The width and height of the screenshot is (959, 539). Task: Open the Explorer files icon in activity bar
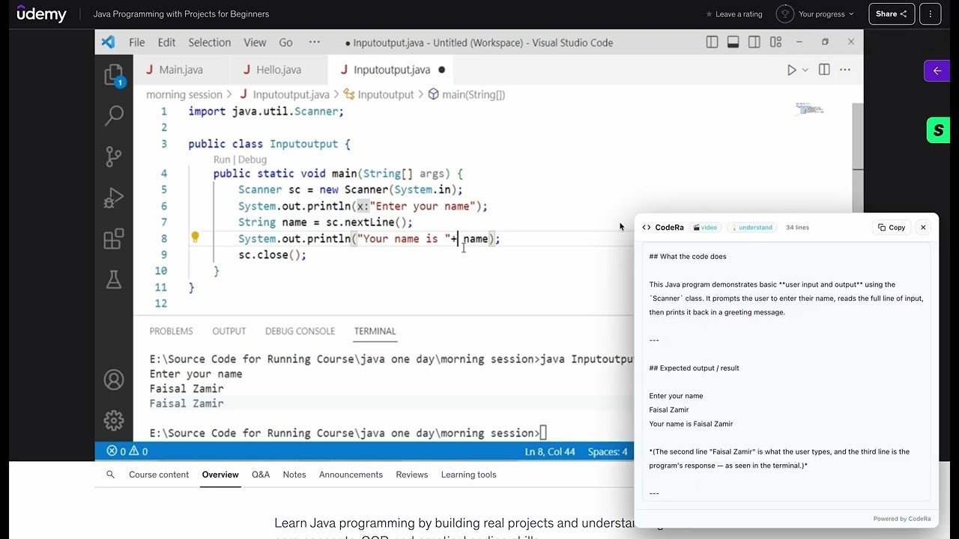coord(114,75)
